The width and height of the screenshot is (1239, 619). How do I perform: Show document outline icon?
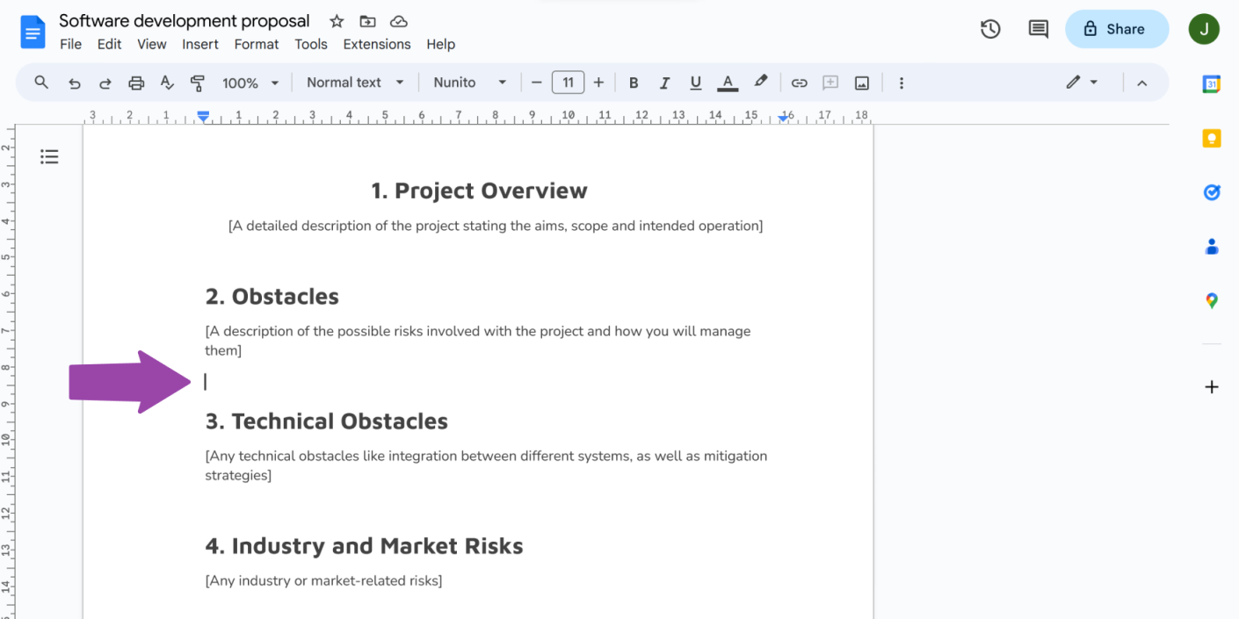49,157
